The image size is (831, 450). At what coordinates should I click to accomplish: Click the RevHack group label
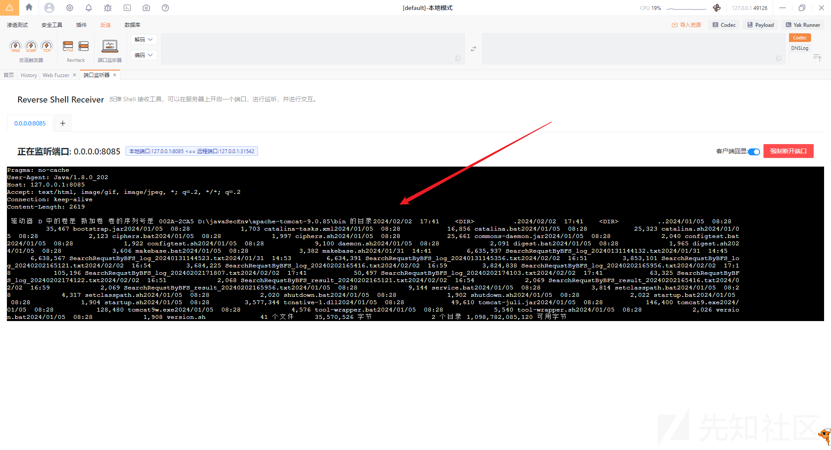(76, 60)
